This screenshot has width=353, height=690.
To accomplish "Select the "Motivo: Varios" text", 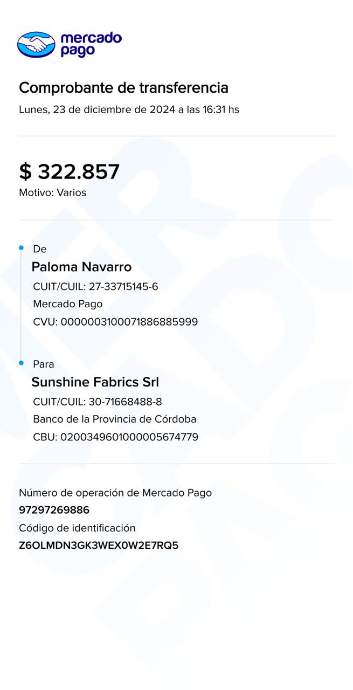I will point(52,192).
